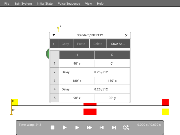Edit I2 180° x cell in row 3
Screen dimensions: 180x135
coord(112,81)
